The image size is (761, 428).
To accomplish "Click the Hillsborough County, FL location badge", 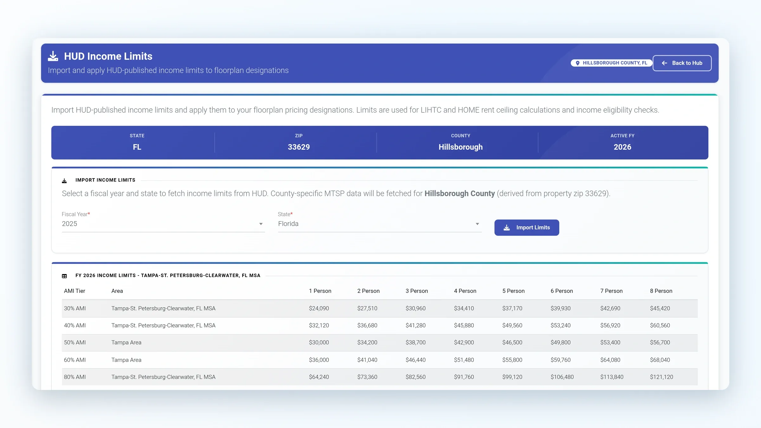I will click(611, 63).
